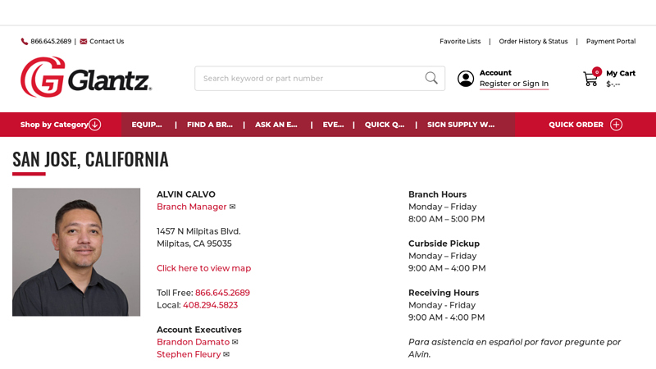Screen dimensions: 656x369
Task: Click the email icon beside Brandon Damato
Action: [x=235, y=342]
